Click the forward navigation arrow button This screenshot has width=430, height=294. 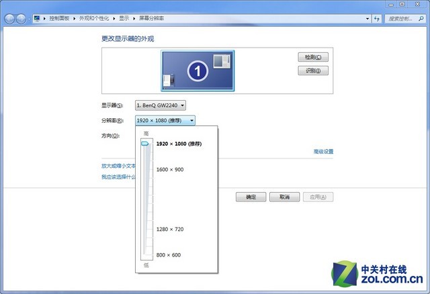tap(21, 18)
